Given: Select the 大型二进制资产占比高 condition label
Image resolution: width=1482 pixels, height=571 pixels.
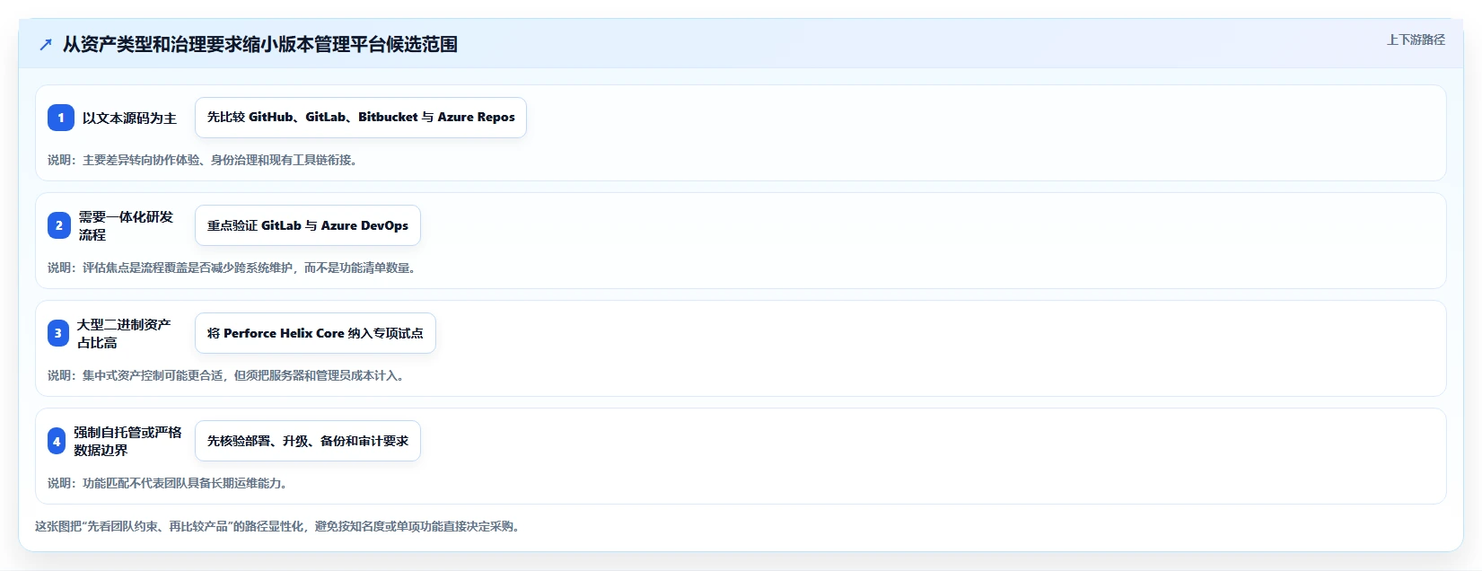Looking at the screenshot, I should [x=124, y=333].
